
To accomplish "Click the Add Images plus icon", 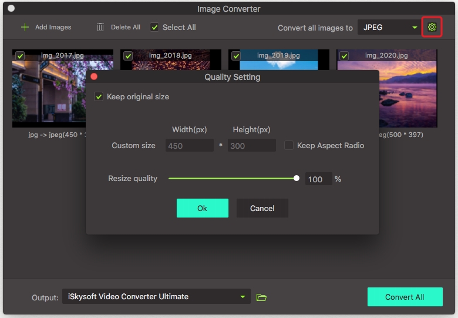I will click(x=25, y=27).
